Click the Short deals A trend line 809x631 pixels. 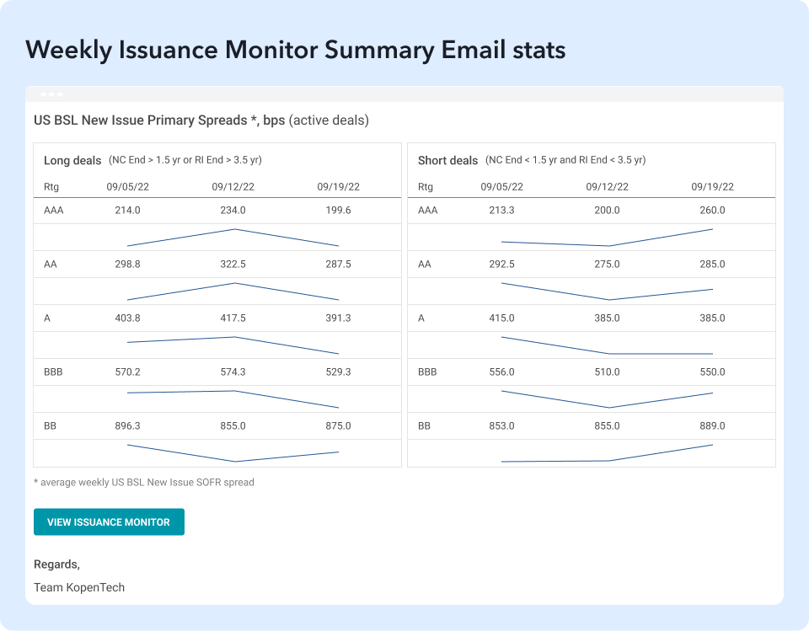[607, 345]
